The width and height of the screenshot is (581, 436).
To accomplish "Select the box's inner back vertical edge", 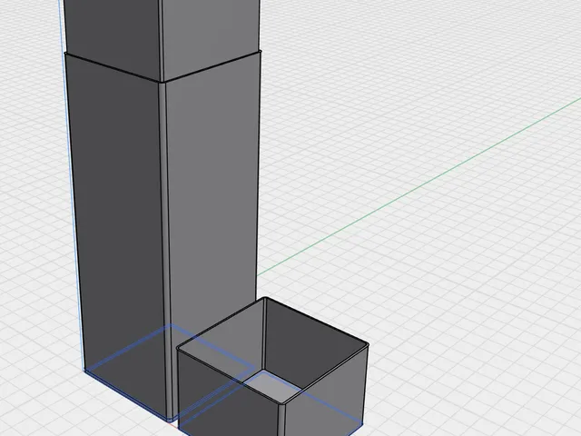I will pyautogui.click(x=264, y=334).
